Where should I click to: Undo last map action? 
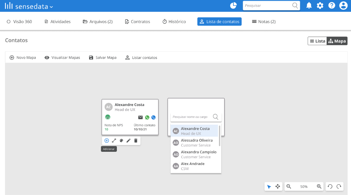330,186
